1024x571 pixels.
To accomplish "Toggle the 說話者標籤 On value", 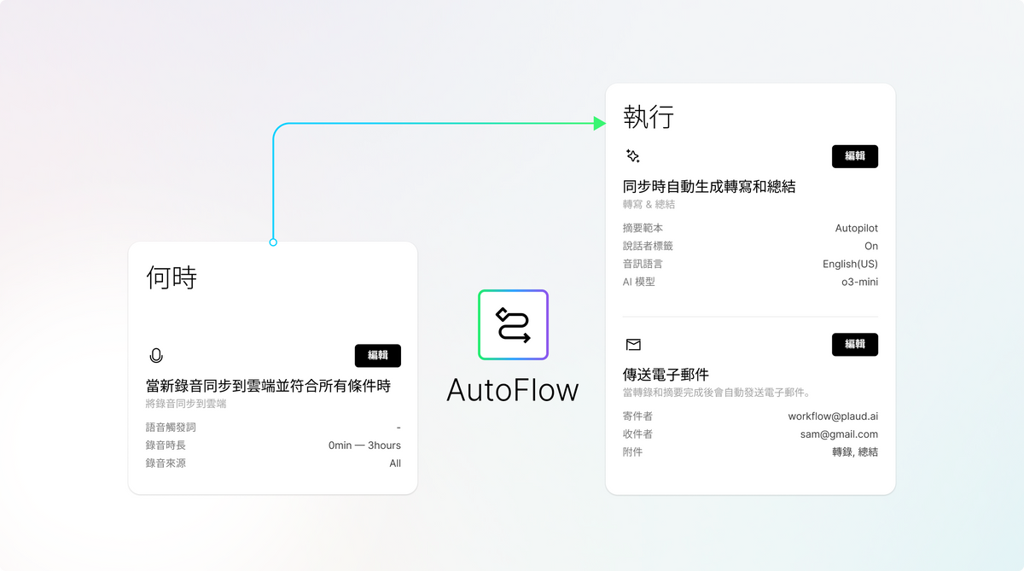I will click(870, 246).
